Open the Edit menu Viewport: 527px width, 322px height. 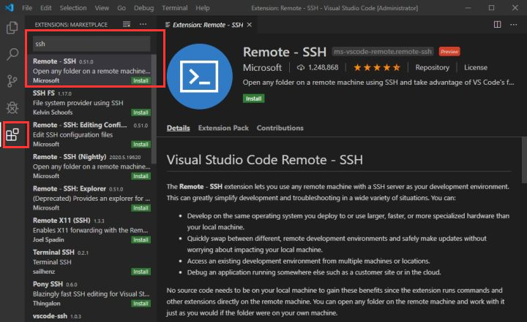pos(45,8)
